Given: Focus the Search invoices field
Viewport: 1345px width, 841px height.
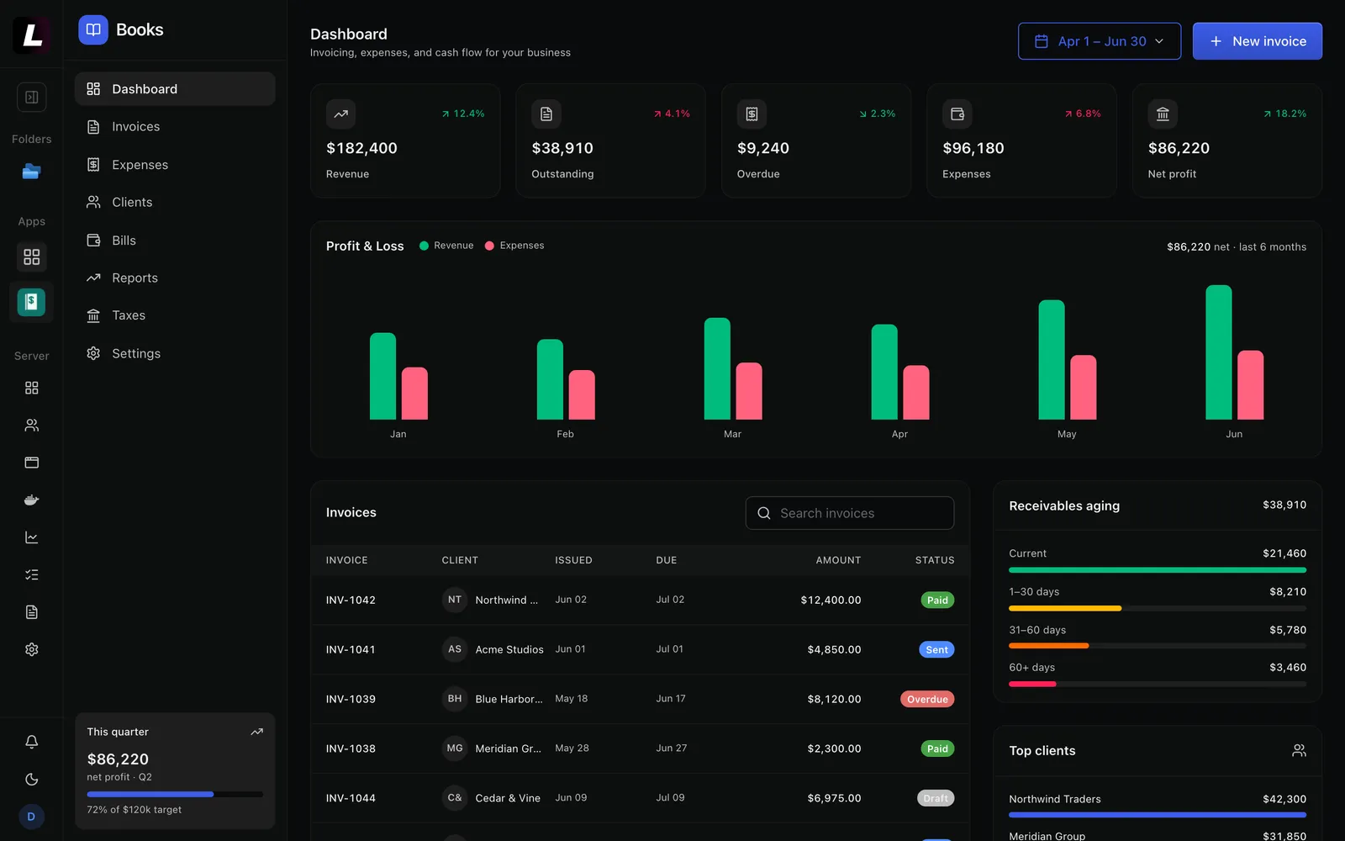Looking at the screenshot, I should [849, 513].
